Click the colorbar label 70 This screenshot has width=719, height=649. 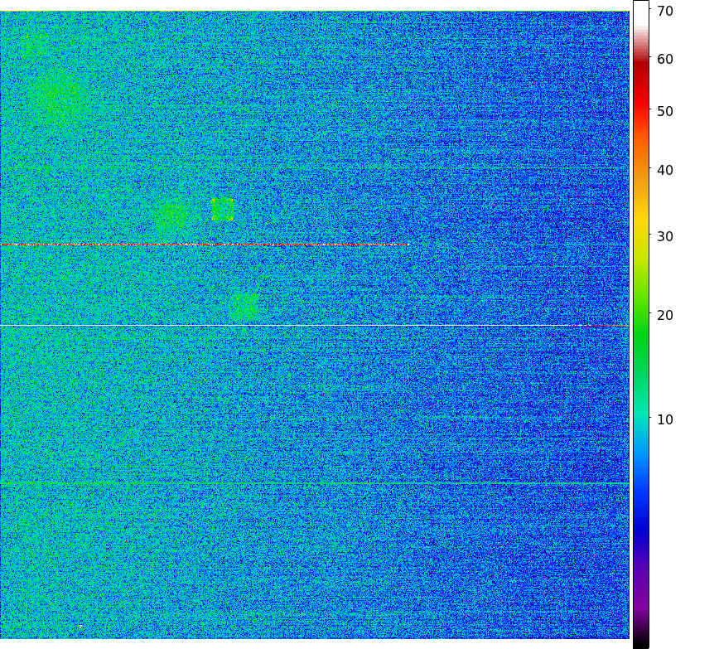click(x=665, y=11)
